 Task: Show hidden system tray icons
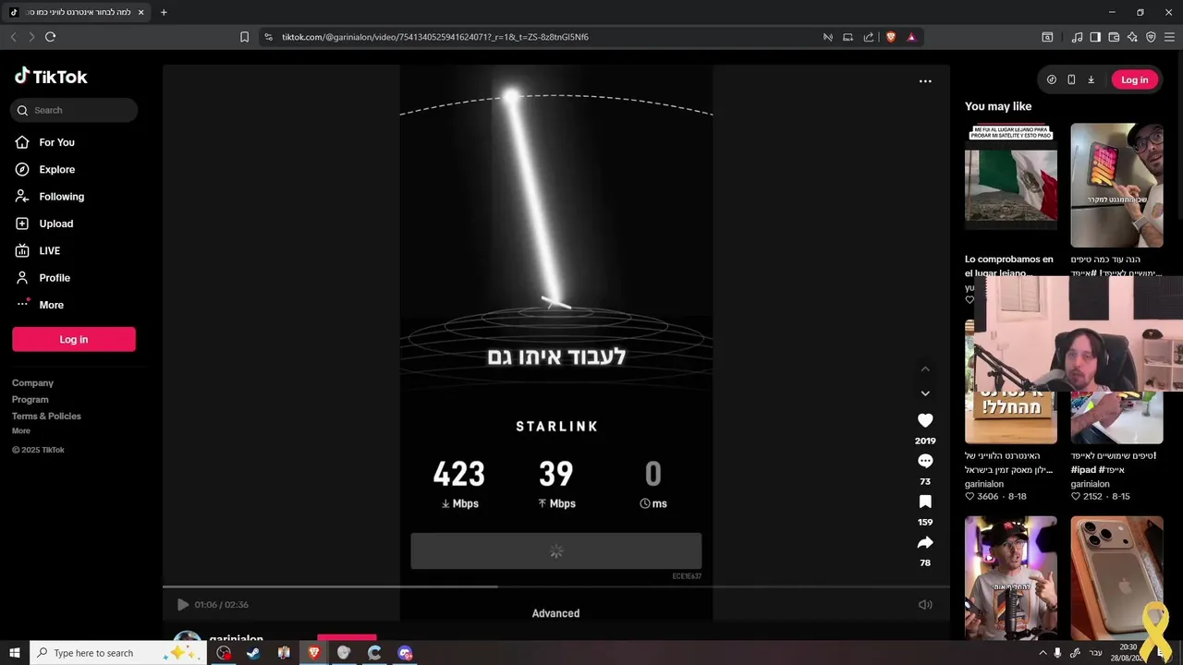click(1043, 653)
